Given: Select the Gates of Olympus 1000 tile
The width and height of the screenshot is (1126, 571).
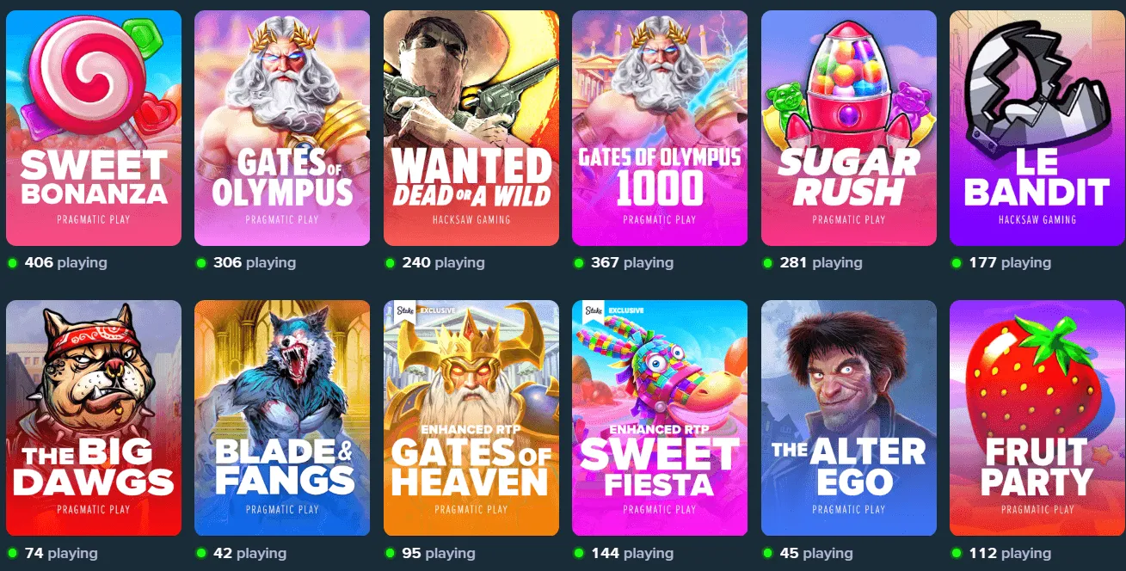Looking at the screenshot, I should pyautogui.click(x=660, y=128).
